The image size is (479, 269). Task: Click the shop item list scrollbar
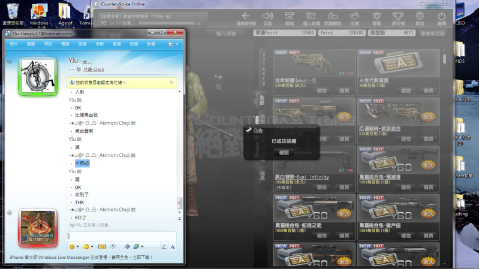click(x=444, y=59)
